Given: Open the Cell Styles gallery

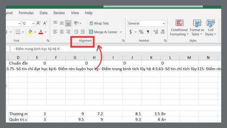Looking at the screenshot, I should pyautogui.click(x=210, y=28).
